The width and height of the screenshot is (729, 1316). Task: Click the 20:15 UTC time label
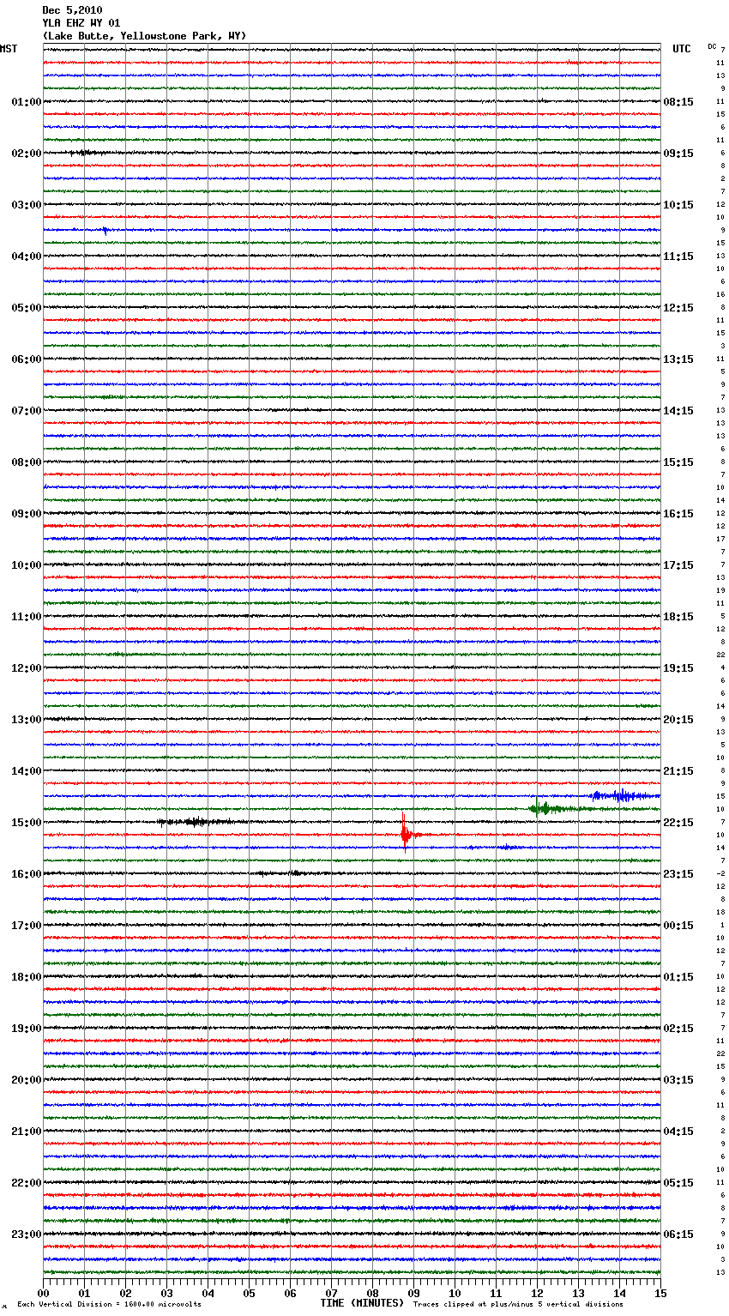click(678, 720)
